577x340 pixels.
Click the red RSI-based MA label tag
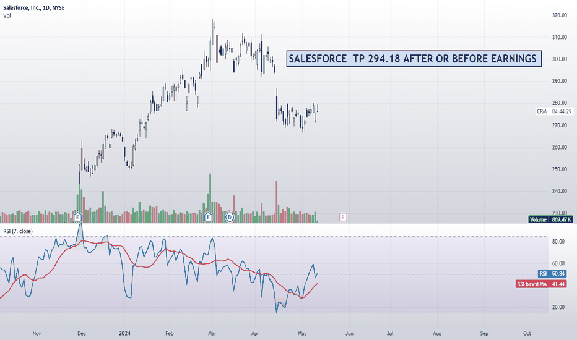click(x=532, y=284)
